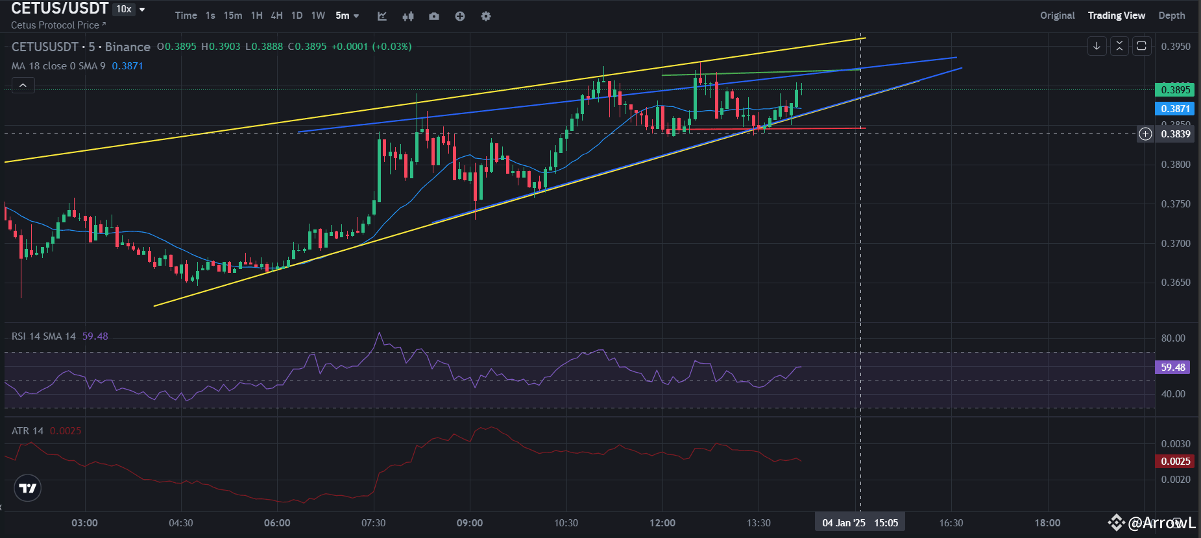1201x538 pixels.
Task: Select the 1s interval
Action: click(x=210, y=16)
